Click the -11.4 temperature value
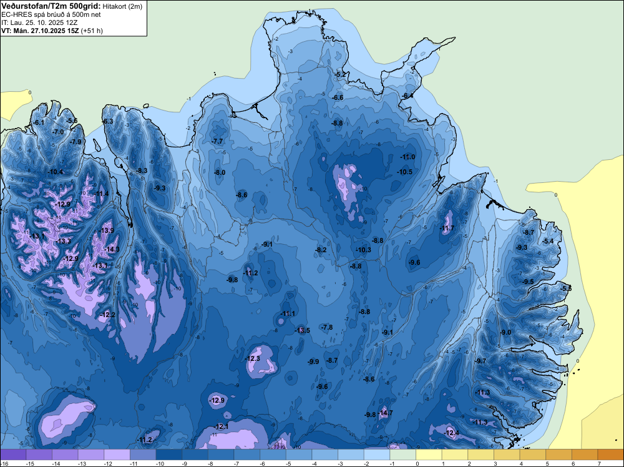 pyautogui.click(x=101, y=194)
